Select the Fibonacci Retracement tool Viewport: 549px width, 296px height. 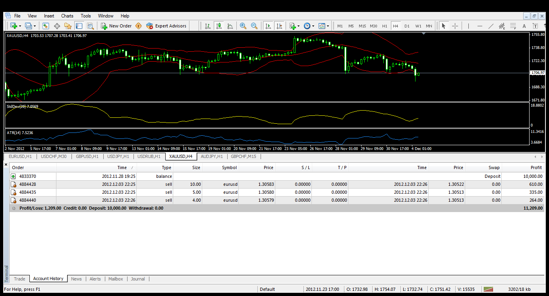click(513, 26)
